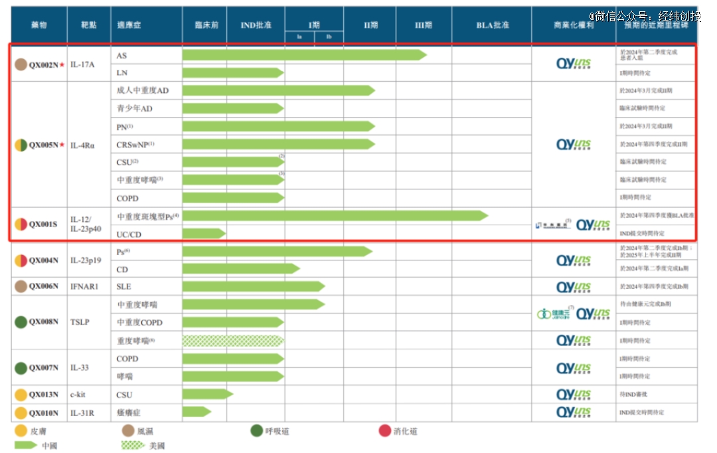
Task: Click the two-tone circle beside QX005N
Action: tap(21, 145)
